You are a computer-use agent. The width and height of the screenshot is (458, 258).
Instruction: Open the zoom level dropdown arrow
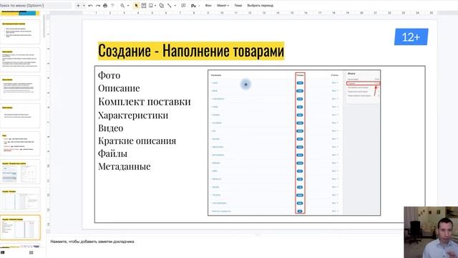[128, 6]
